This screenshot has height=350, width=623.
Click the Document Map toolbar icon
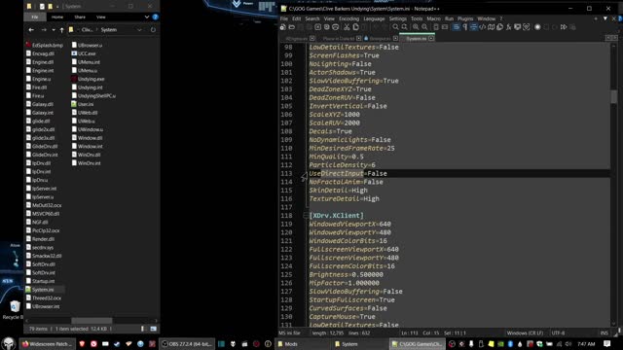tap(491, 27)
